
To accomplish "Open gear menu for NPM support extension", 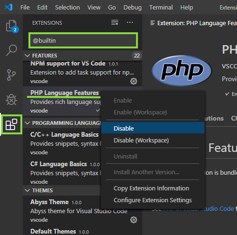I will coord(134,81).
